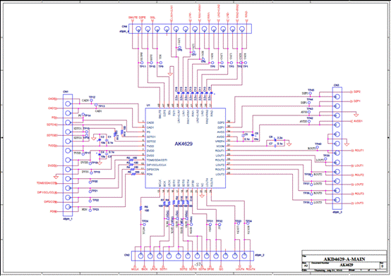This screenshot has height=276, width=391.
Task: Click the AK4629 document number in title block
Action: coord(347,265)
